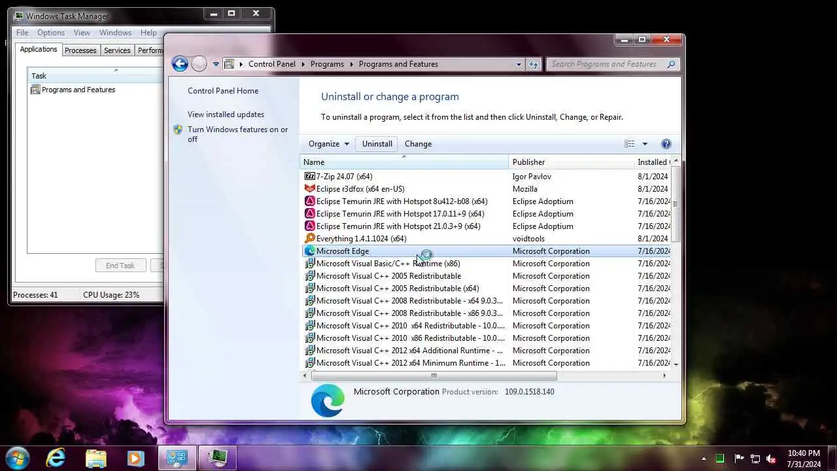Open help with the blue question mark icon
Image resolution: width=837 pixels, height=471 pixels.
(666, 144)
